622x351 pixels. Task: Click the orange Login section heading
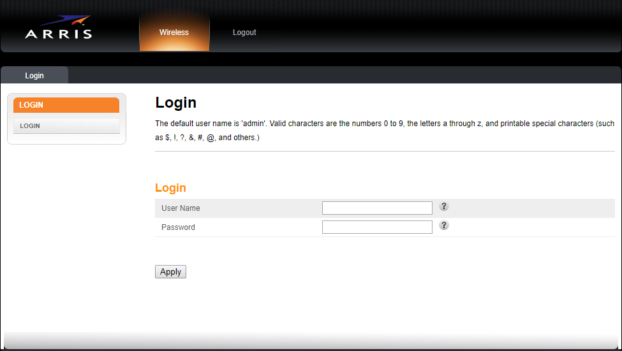click(x=171, y=188)
